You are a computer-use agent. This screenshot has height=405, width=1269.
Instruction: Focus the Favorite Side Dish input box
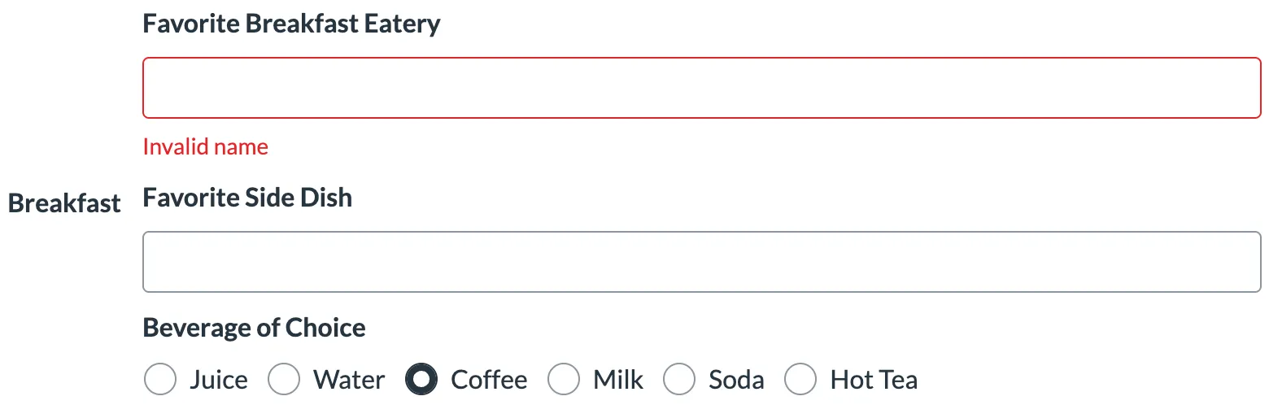[x=701, y=262]
